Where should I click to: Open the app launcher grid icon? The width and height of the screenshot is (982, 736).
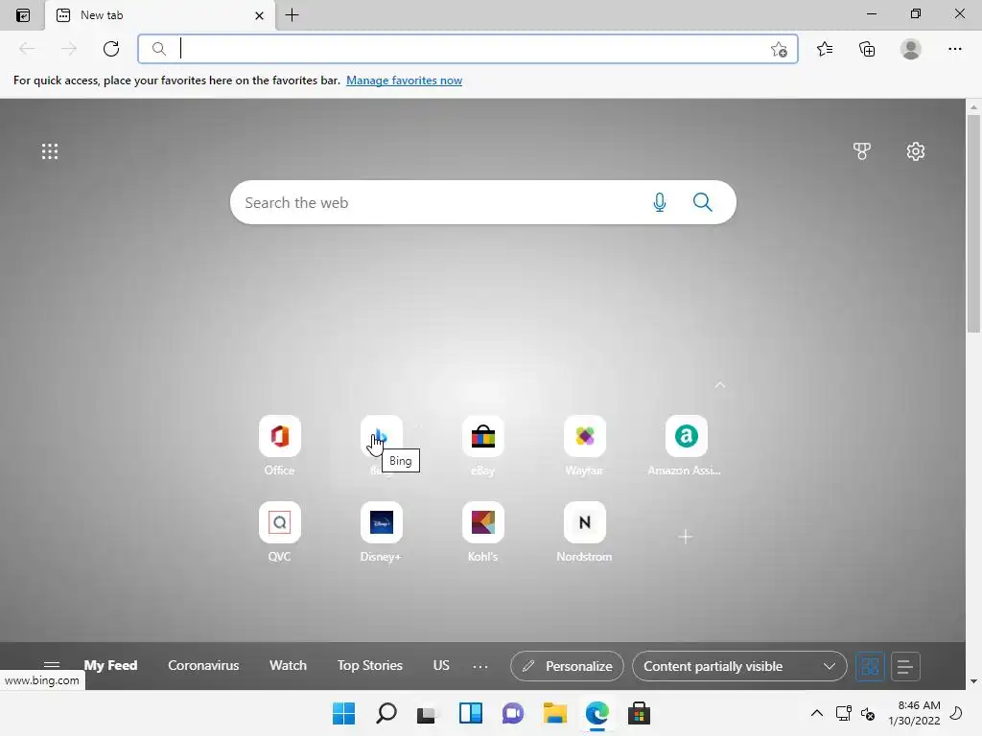click(x=50, y=151)
